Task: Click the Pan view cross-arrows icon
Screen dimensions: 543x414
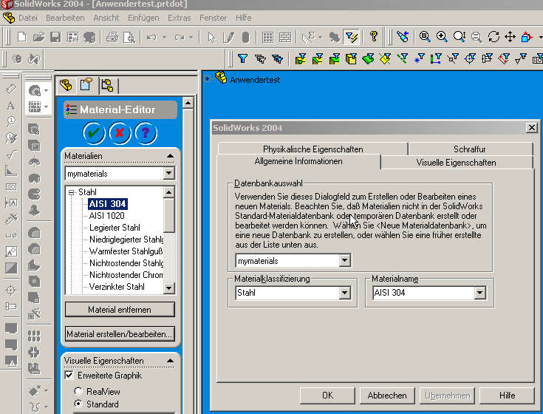Action: click(x=510, y=37)
